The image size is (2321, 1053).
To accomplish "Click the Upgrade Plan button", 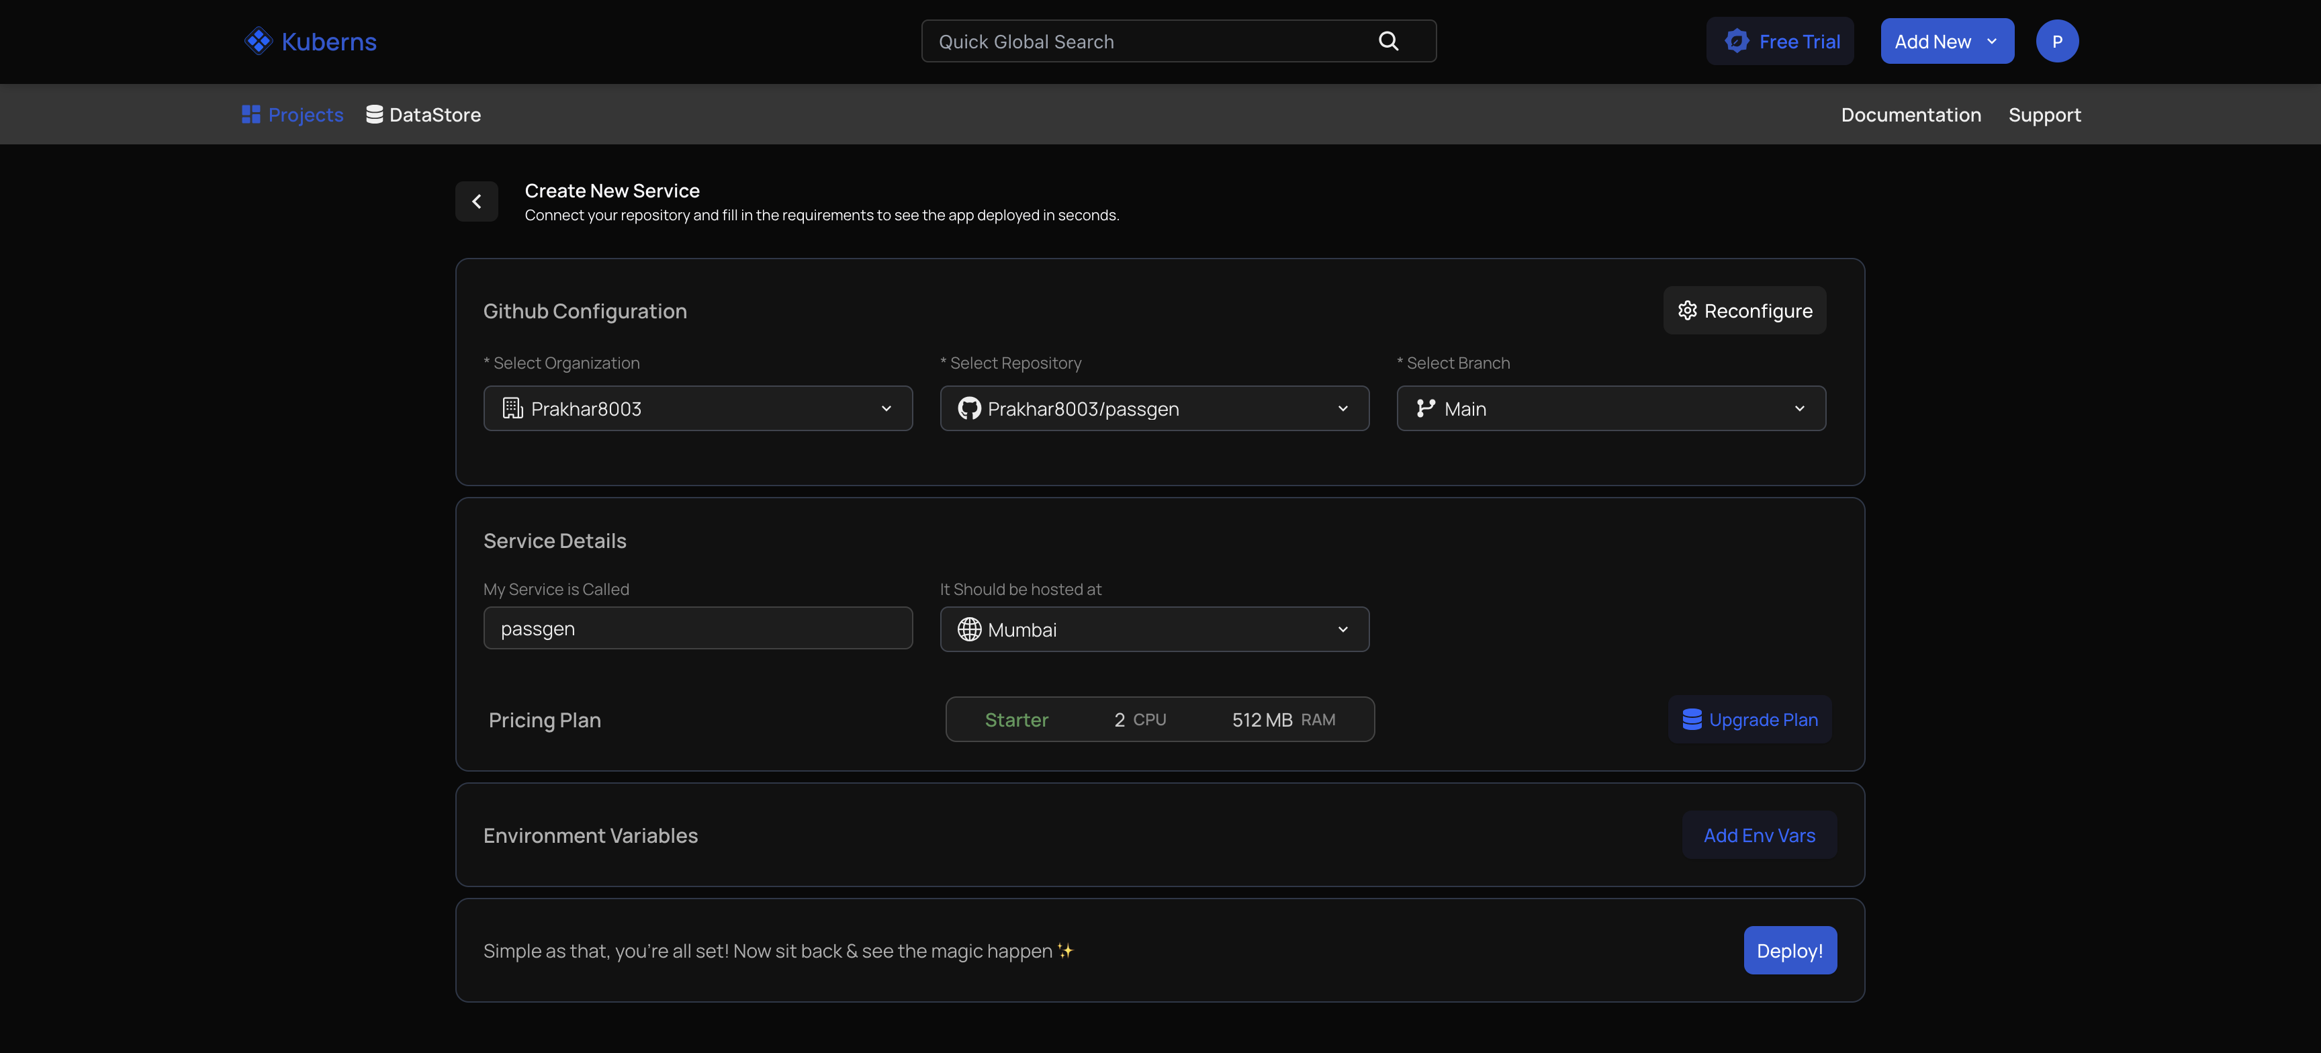I will click(x=1749, y=719).
